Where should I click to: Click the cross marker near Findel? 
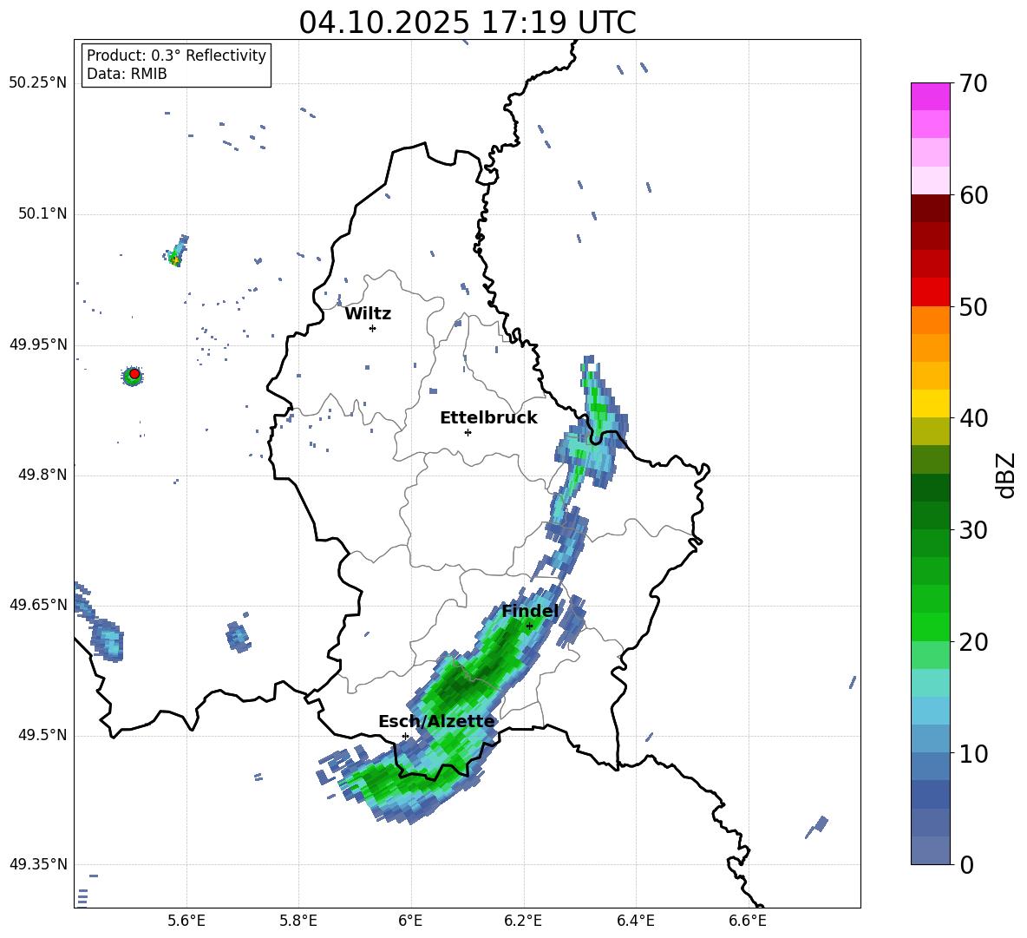529,626
